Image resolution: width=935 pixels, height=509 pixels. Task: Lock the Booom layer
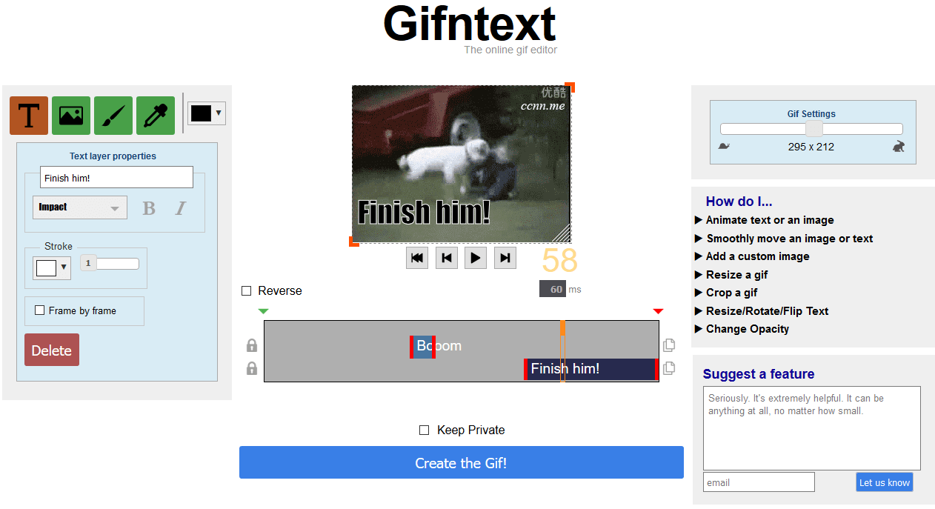(x=252, y=346)
